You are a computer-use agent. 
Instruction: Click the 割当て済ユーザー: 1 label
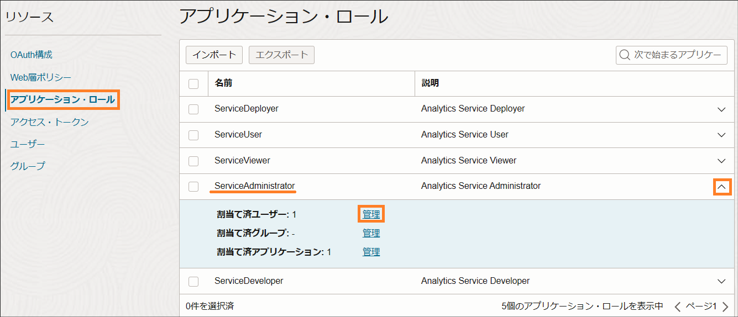coord(257,214)
